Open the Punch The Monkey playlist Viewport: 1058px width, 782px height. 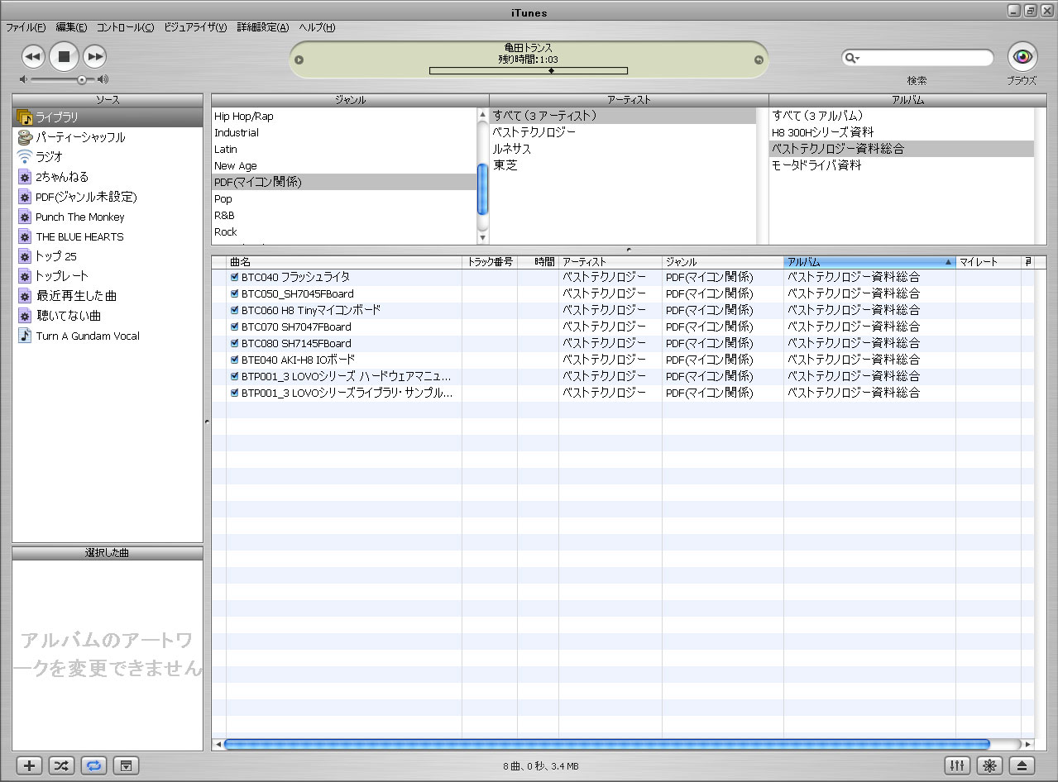pos(108,217)
